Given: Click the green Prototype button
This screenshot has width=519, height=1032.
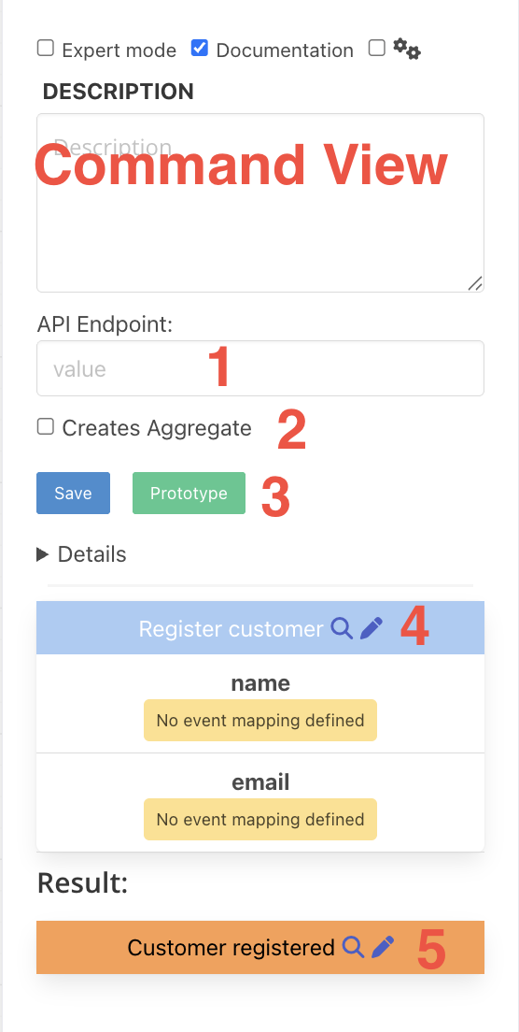Looking at the screenshot, I should pos(189,493).
